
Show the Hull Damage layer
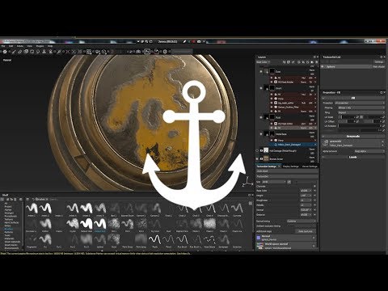(257, 151)
